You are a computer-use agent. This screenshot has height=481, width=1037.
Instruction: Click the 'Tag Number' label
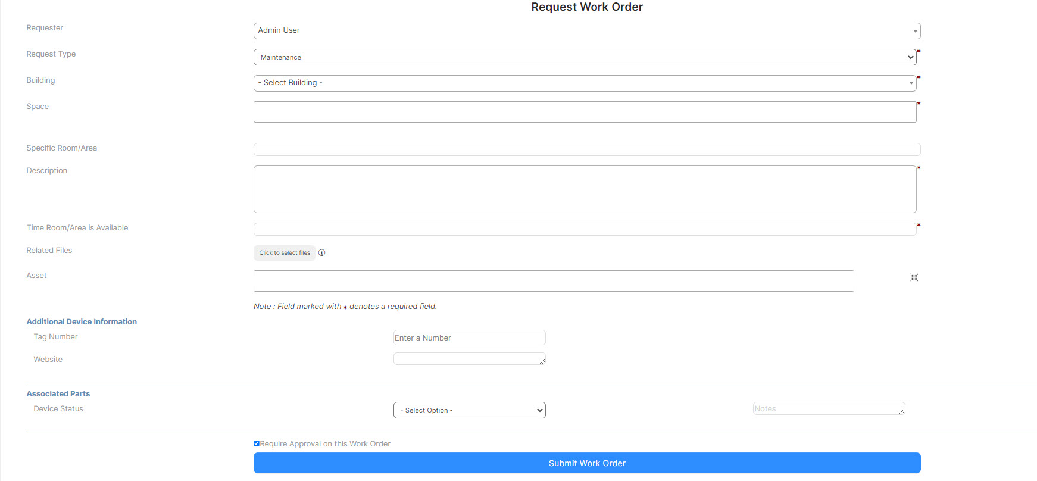coord(55,337)
